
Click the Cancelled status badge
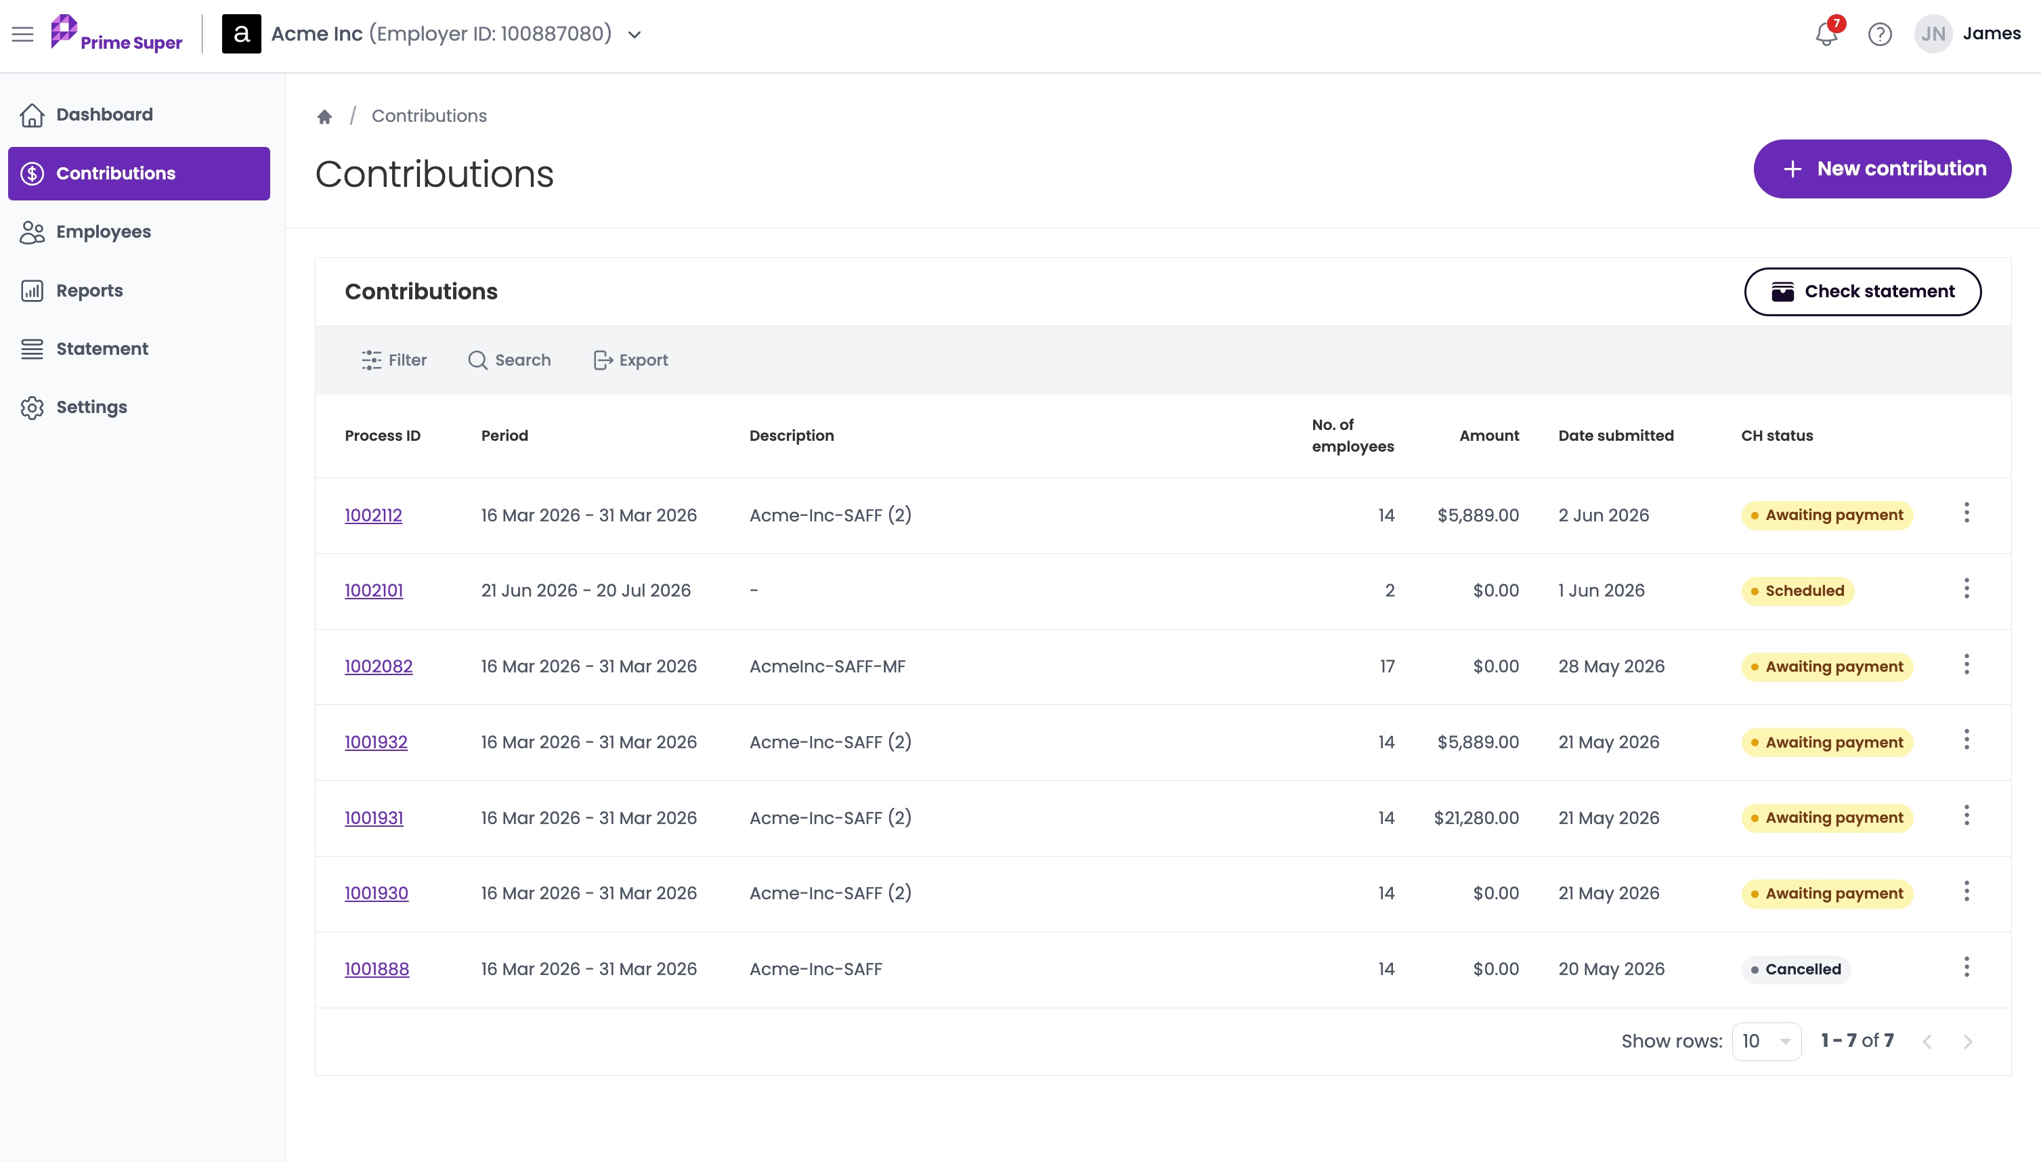pyautogui.click(x=1796, y=969)
